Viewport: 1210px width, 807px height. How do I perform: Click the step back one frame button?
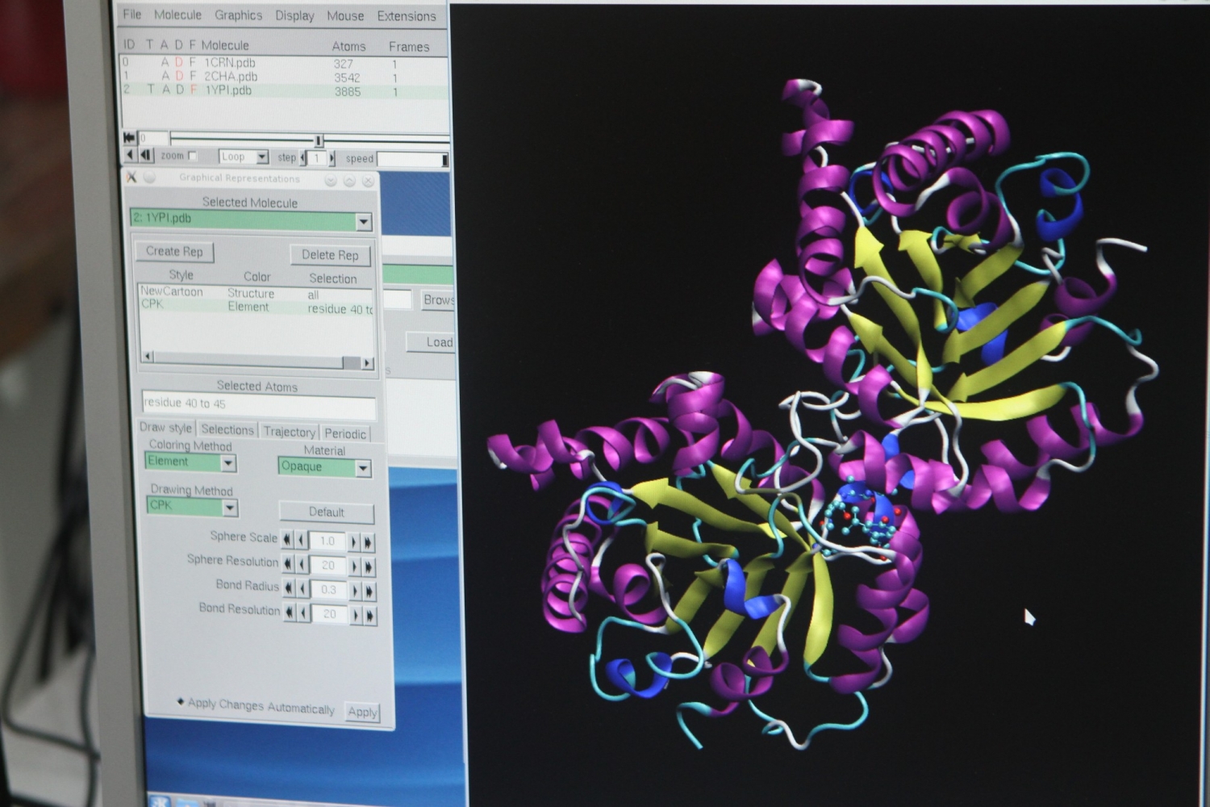tap(146, 155)
